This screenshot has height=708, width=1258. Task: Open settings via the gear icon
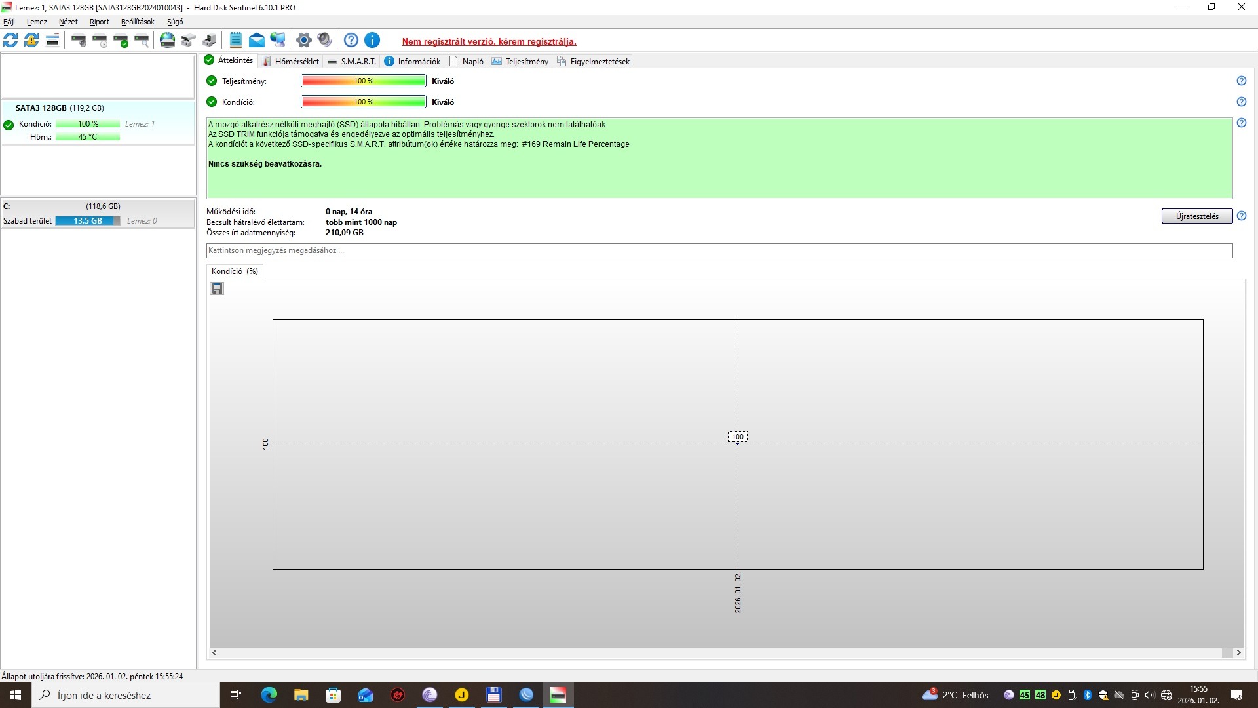(303, 41)
